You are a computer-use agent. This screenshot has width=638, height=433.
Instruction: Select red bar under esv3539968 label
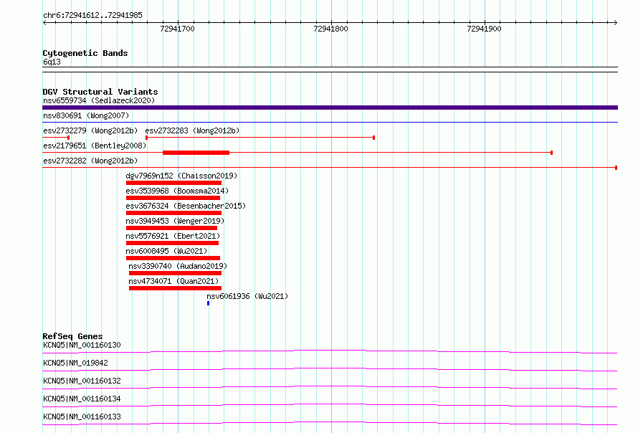coord(173,198)
